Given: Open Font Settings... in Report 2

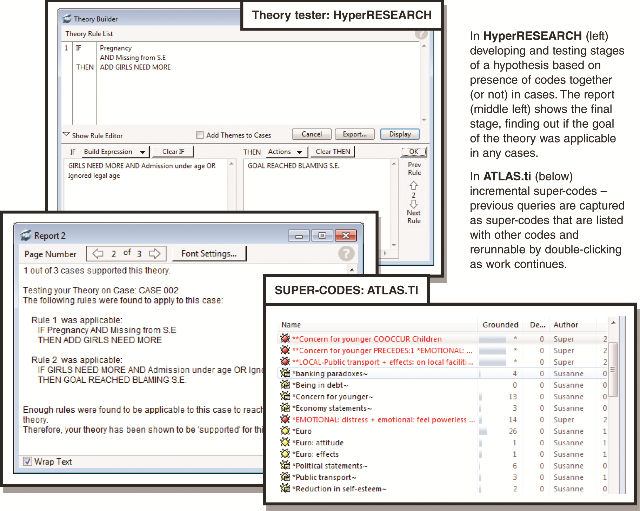Looking at the screenshot, I should click(209, 253).
